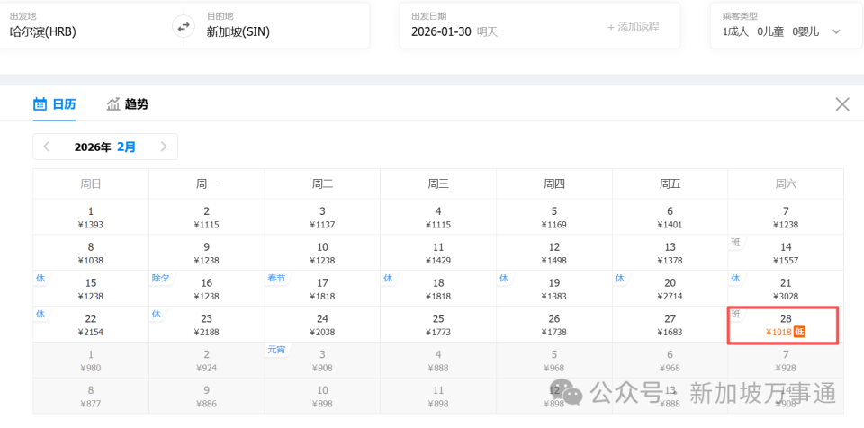The height and width of the screenshot is (428, 864).
Task: Click the orange 低 low-price badge
Action: (799, 332)
